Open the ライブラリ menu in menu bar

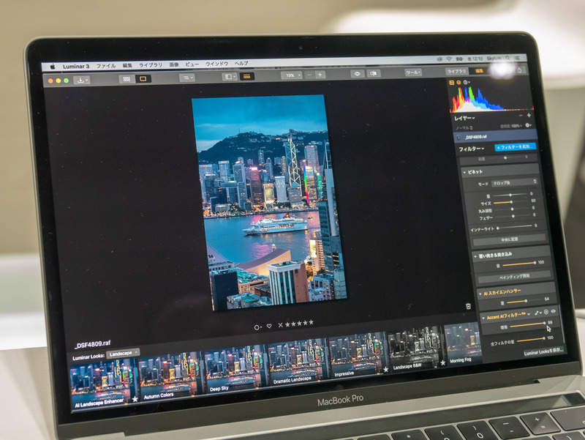coord(151,64)
